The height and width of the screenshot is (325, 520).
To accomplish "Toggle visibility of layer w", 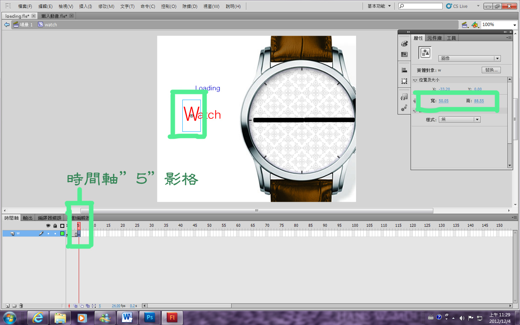I will click(x=48, y=234).
